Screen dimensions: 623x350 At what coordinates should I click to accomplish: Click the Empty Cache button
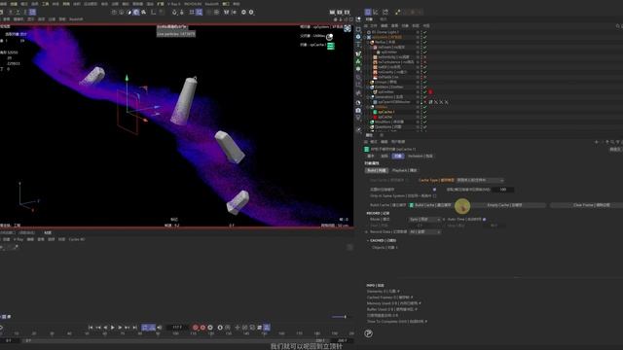(x=504, y=205)
